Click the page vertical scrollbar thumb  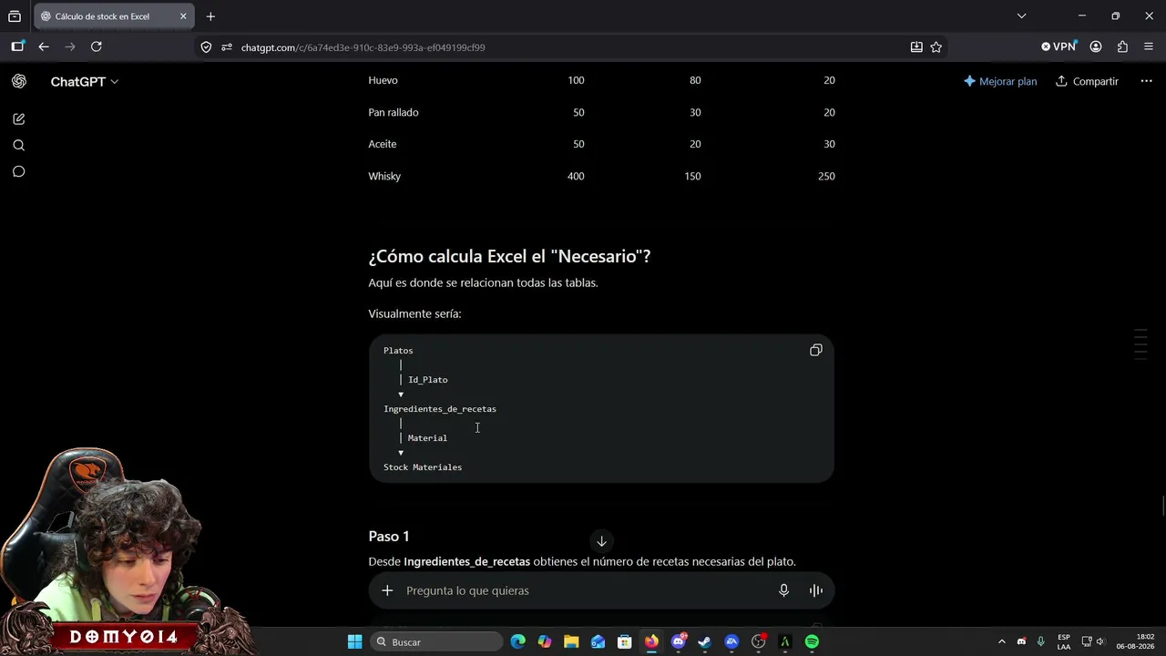pyautogui.click(x=1162, y=506)
